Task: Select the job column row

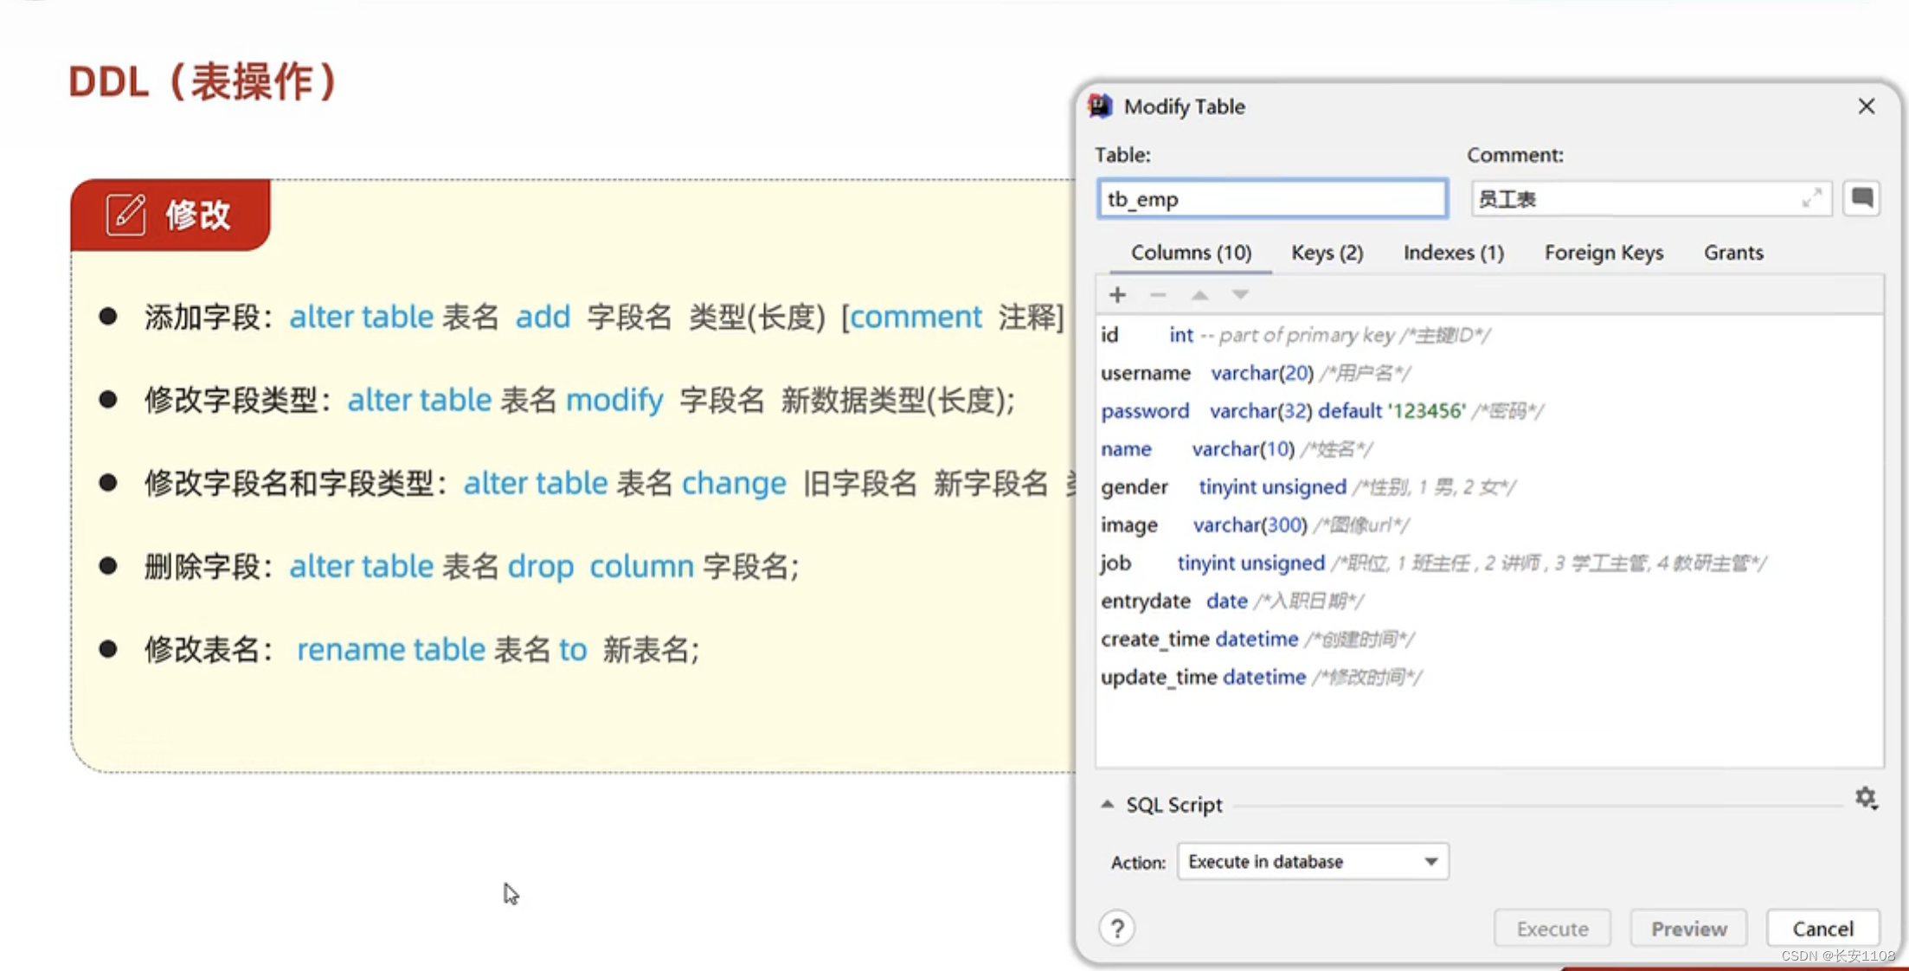Action: pyautogui.click(x=1488, y=563)
